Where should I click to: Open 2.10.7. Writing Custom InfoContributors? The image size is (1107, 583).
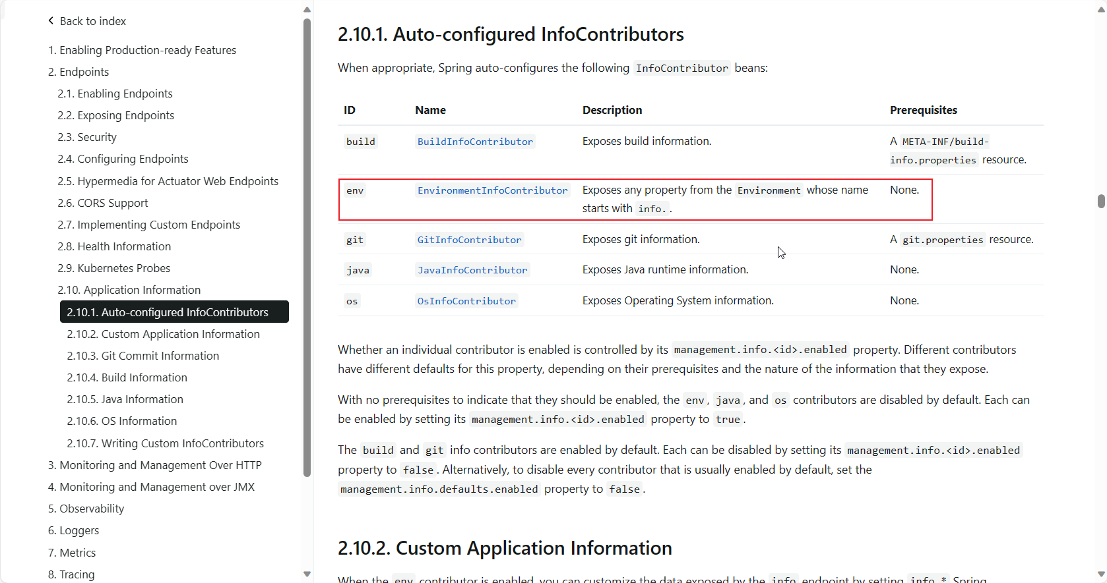pos(166,443)
